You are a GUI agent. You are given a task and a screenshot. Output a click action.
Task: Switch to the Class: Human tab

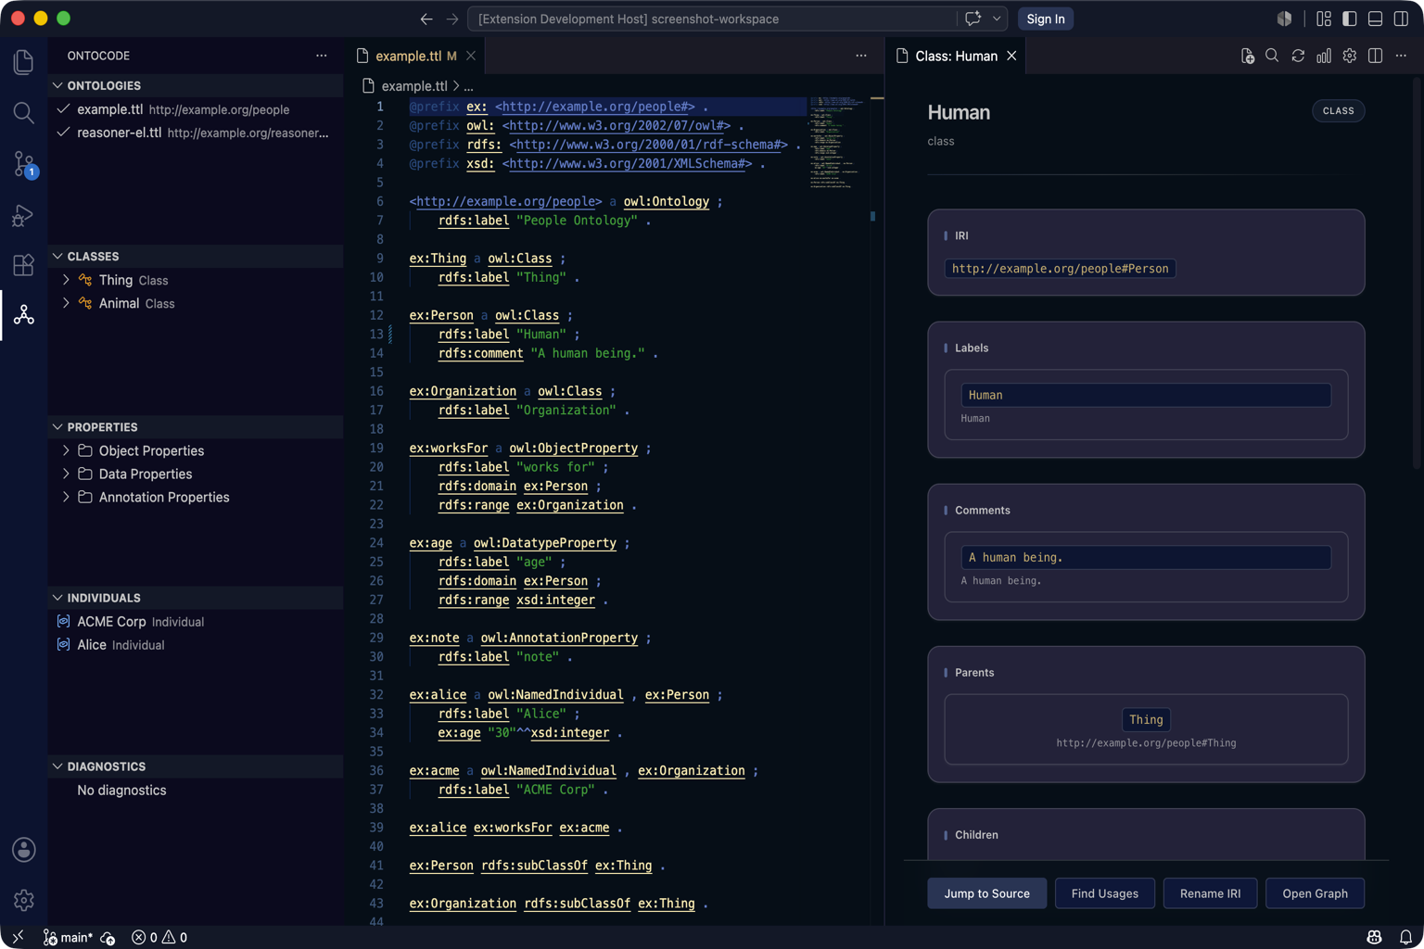click(x=956, y=56)
